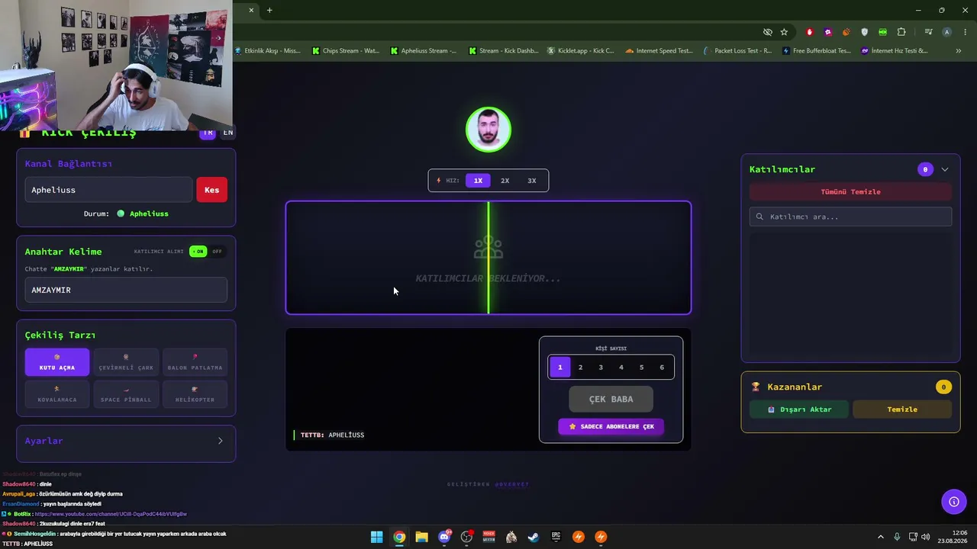Image resolution: width=977 pixels, height=549 pixels.
Task: Open Epic Games Launcher from the taskbar
Action: pos(556,537)
